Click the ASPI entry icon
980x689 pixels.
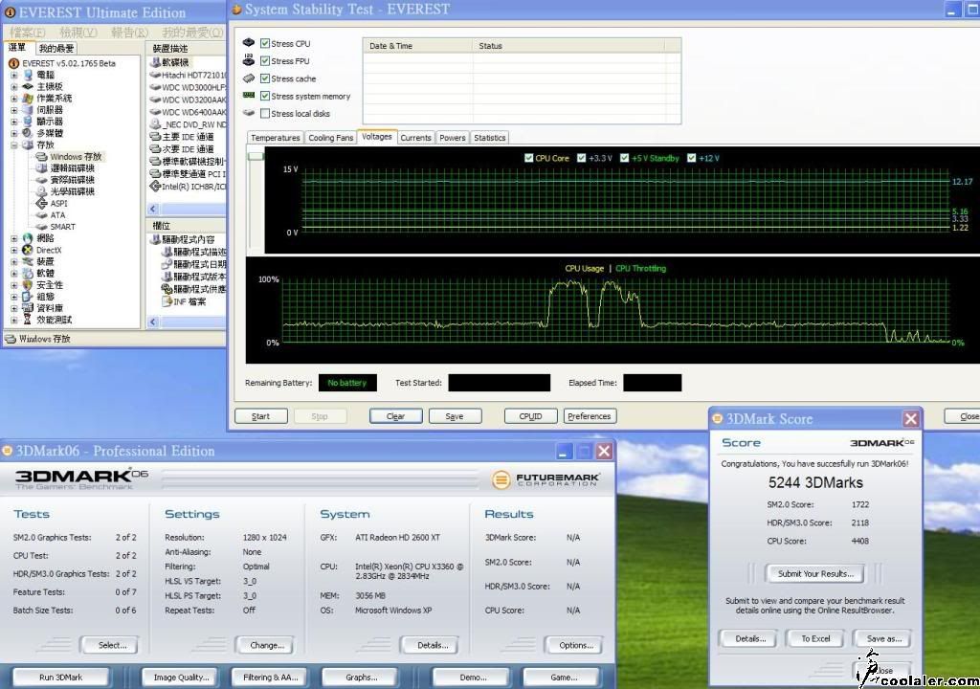[x=42, y=204]
